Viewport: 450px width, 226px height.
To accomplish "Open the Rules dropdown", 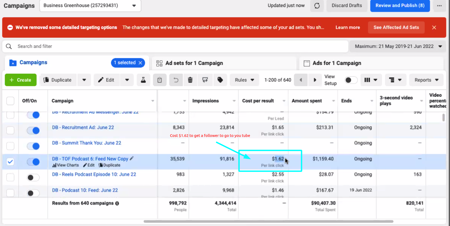I will [x=244, y=80].
